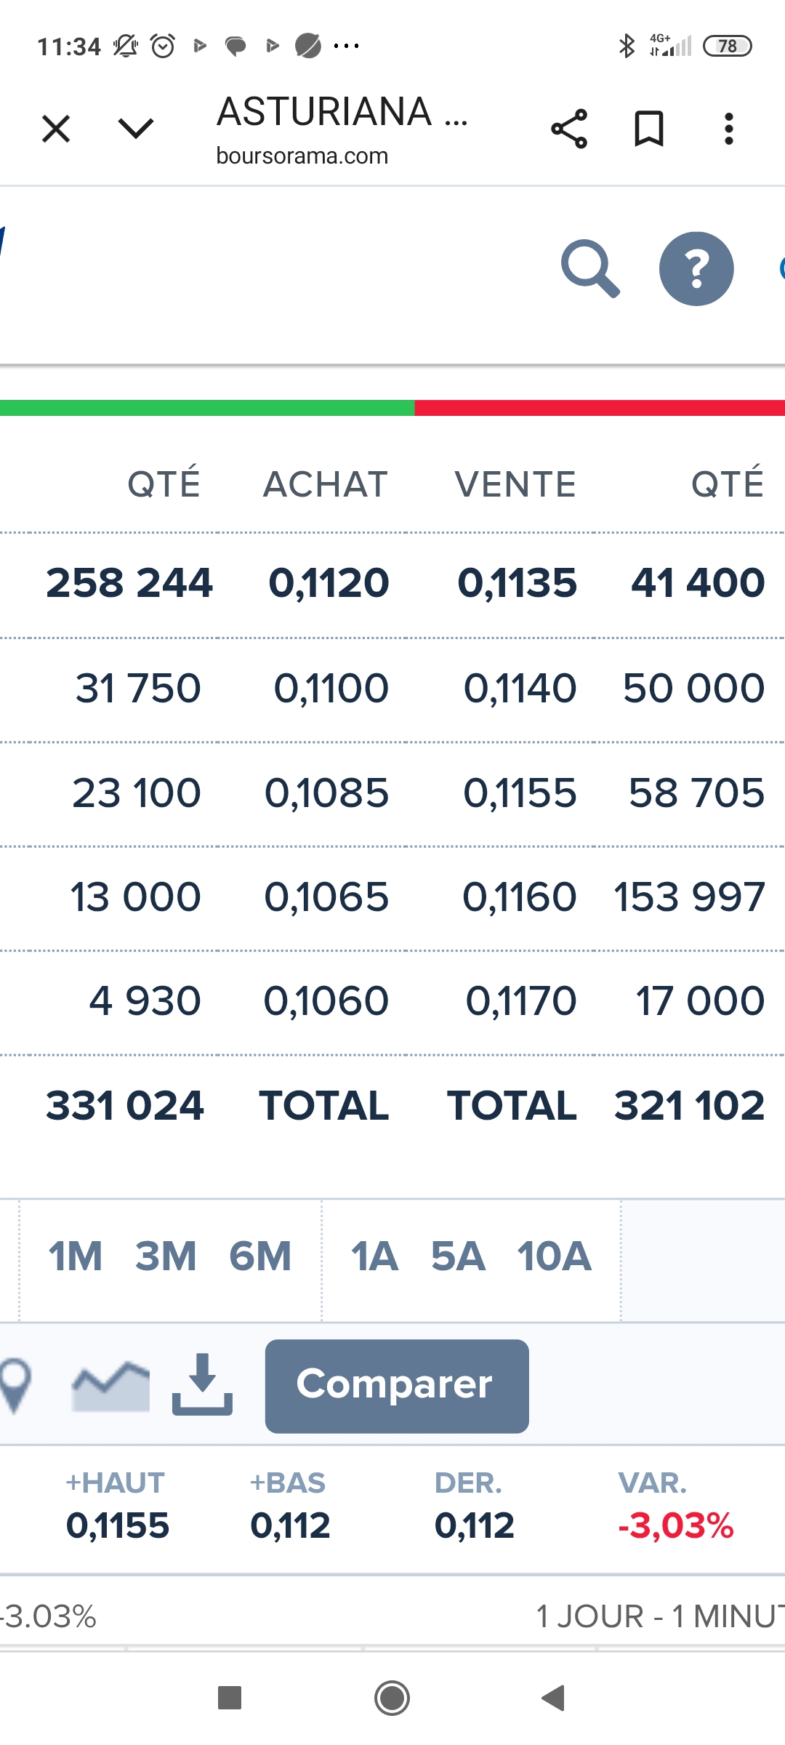Tap the best bid price 0,1120
Screen dimensions: 785x1745
(x=329, y=583)
